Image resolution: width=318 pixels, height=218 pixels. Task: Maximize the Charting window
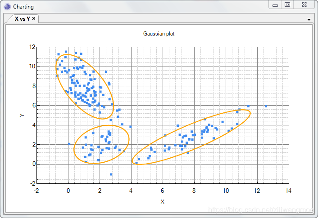[x=287, y=4]
